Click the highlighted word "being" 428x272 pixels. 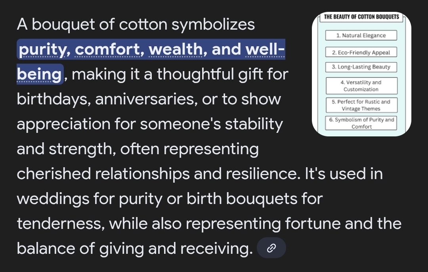(39, 74)
